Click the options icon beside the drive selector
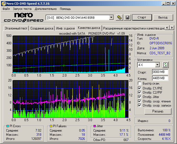This screenshot has height=144, width=177. coord(119,18)
